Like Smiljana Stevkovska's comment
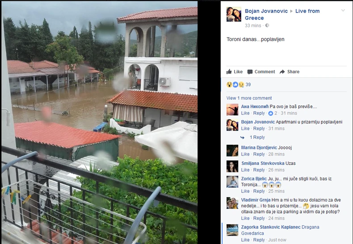Image resolution: width=353 pixels, height=244 pixels. 245,170
